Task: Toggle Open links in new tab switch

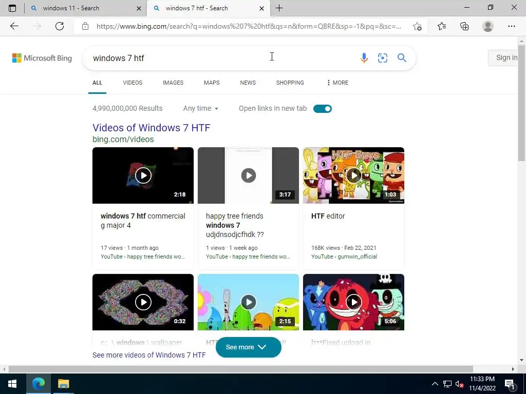Action: coord(323,109)
